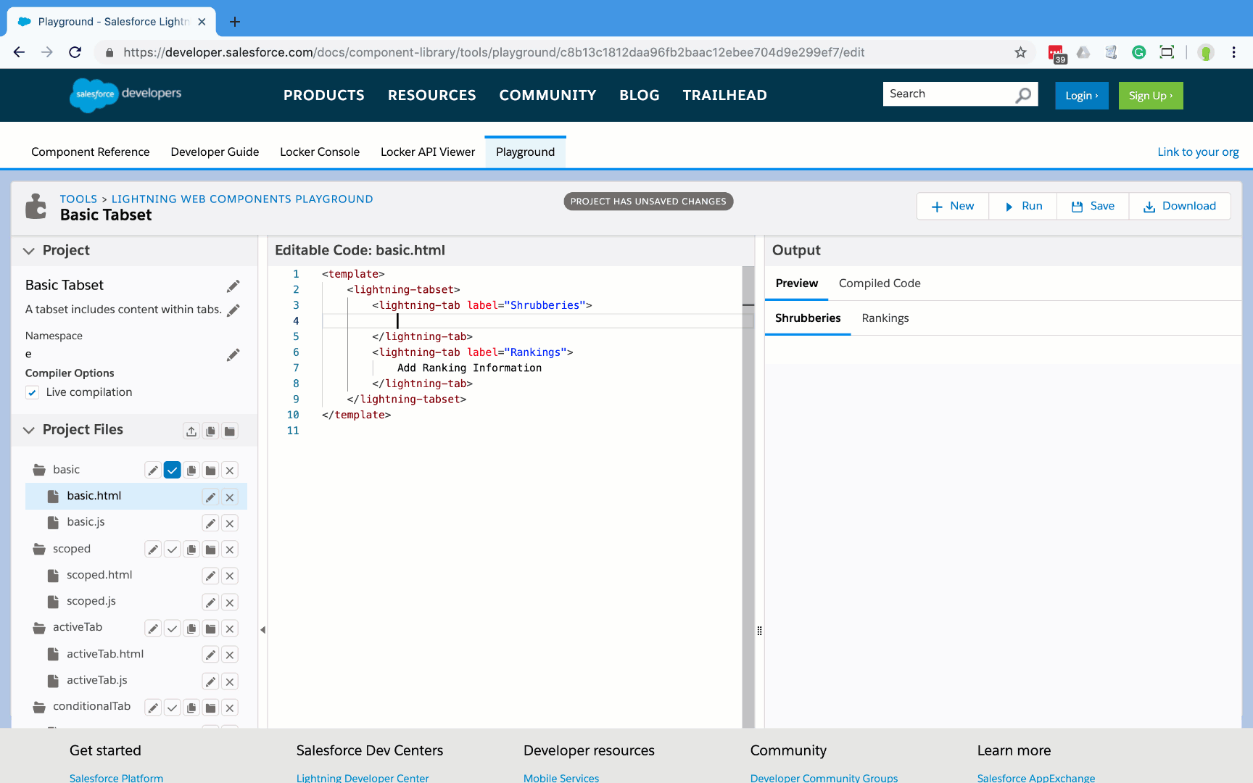Toggle the Live compilation checkbox
The image size is (1253, 783).
tap(32, 393)
